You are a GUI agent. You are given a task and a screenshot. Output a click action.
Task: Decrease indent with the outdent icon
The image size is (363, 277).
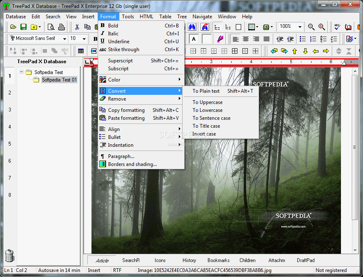(280, 39)
